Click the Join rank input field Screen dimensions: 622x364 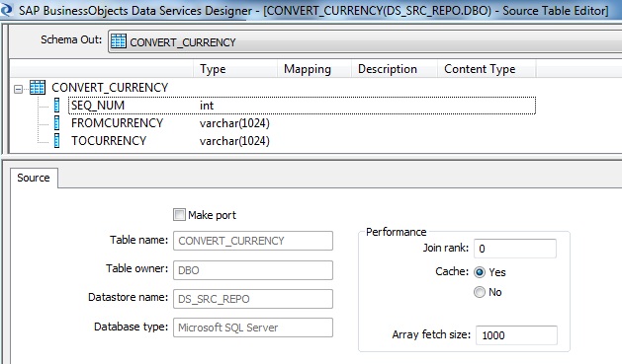tap(515, 249)
